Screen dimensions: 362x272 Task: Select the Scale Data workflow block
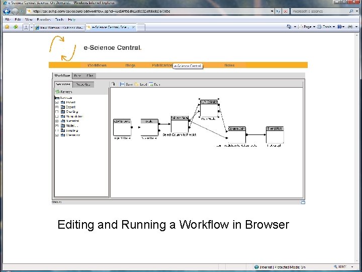[149, 127]
